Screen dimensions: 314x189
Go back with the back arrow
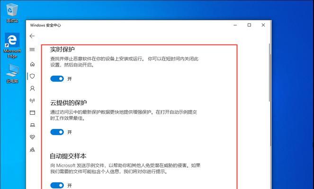click(32, 36)
